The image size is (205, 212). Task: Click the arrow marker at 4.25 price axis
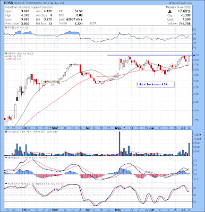(194, 55)
